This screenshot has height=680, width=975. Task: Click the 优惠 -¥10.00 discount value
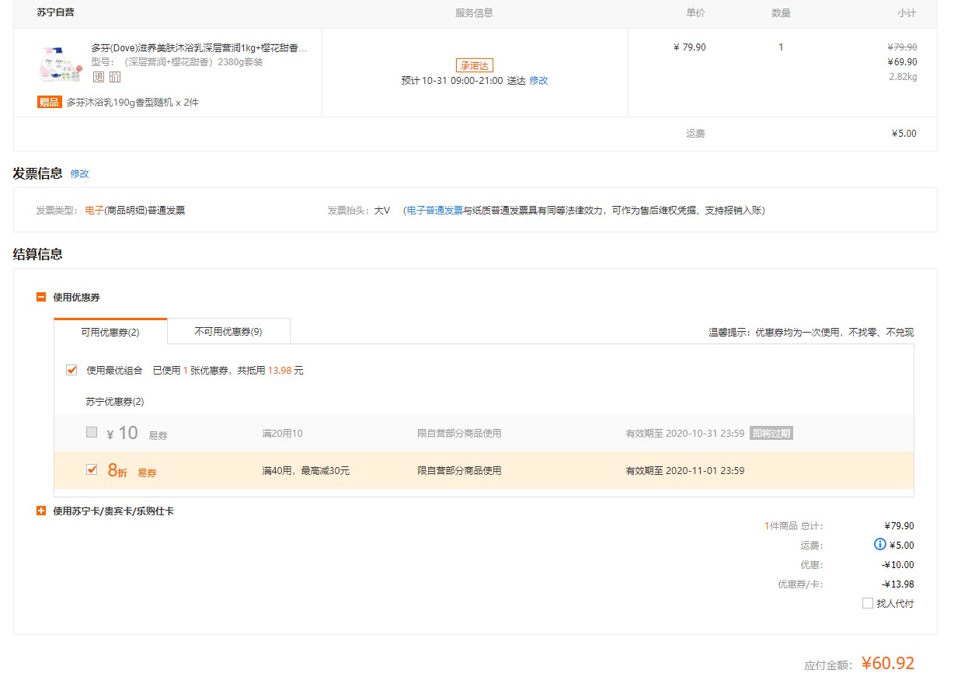point(898,565)
